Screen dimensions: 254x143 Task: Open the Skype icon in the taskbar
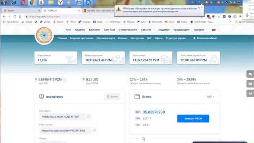click(88, 2)
